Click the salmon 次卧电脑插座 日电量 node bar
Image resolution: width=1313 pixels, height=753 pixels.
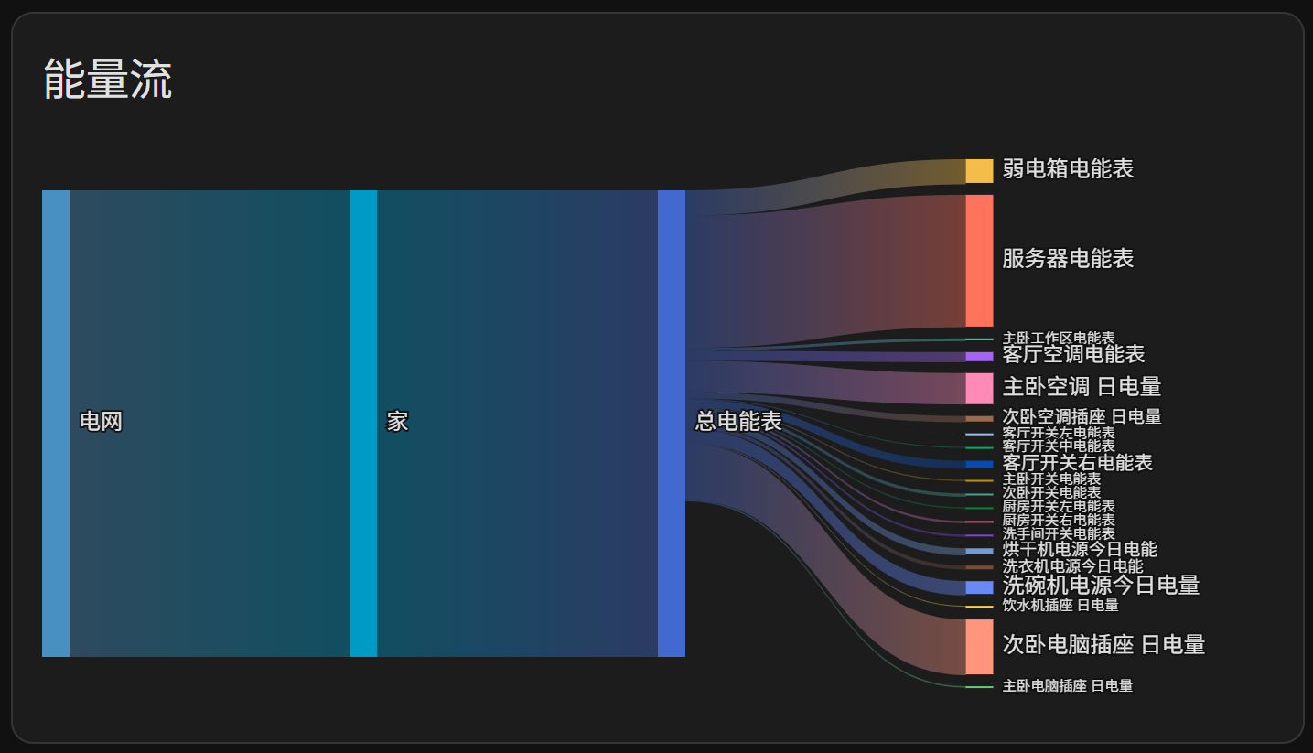point(977,646)
